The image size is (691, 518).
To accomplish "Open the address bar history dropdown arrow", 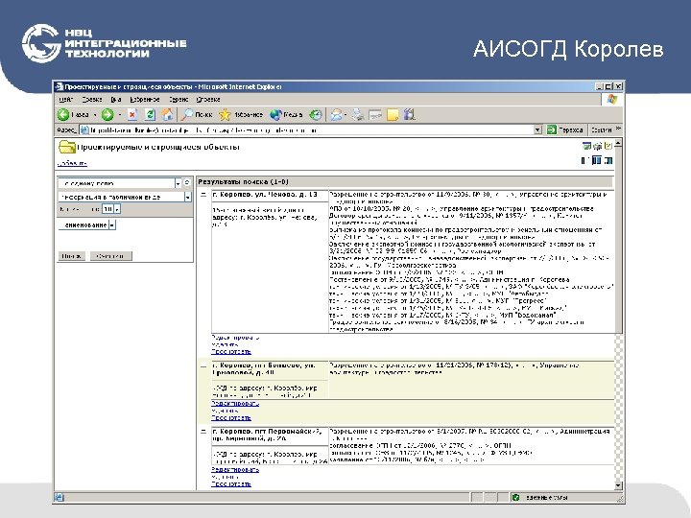I will (x=537, y=129).
